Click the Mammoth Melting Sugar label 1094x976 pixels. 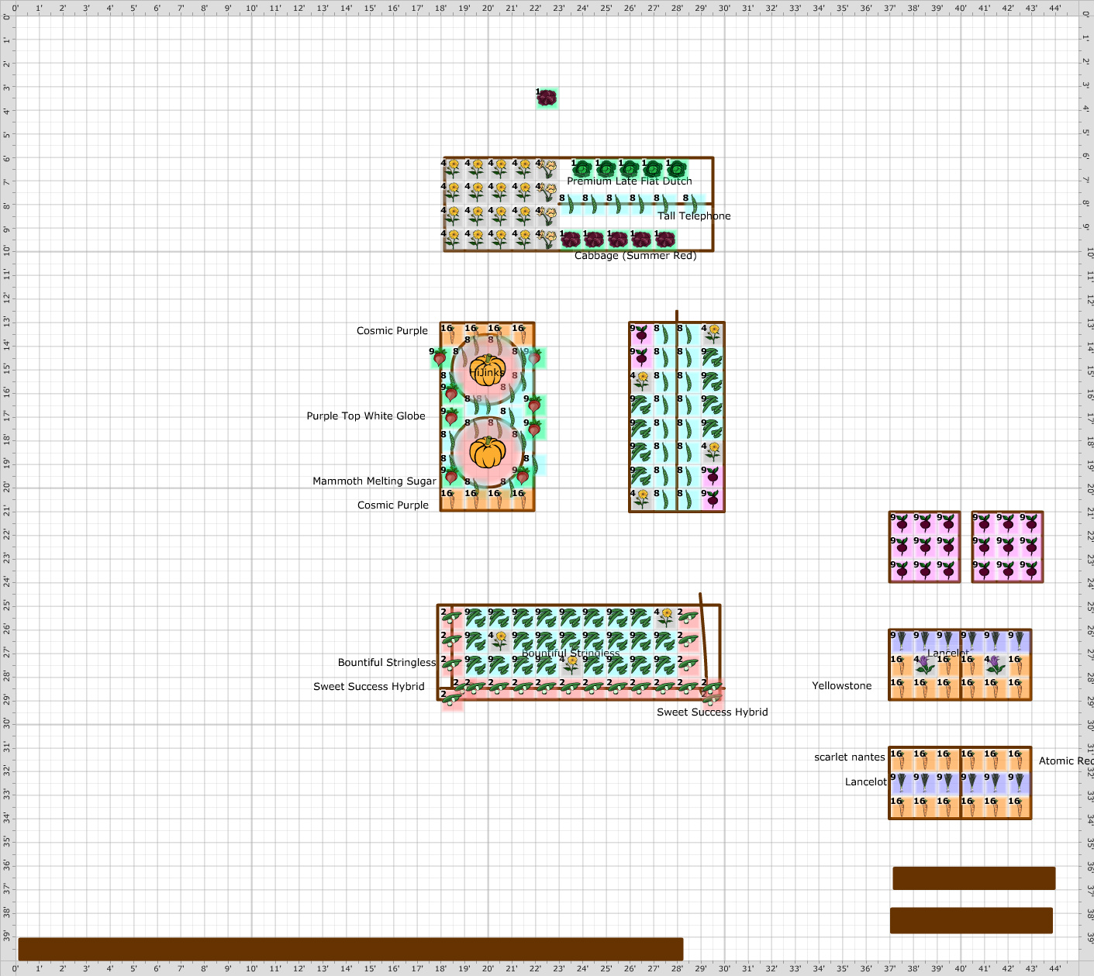(x=374, y=481)
